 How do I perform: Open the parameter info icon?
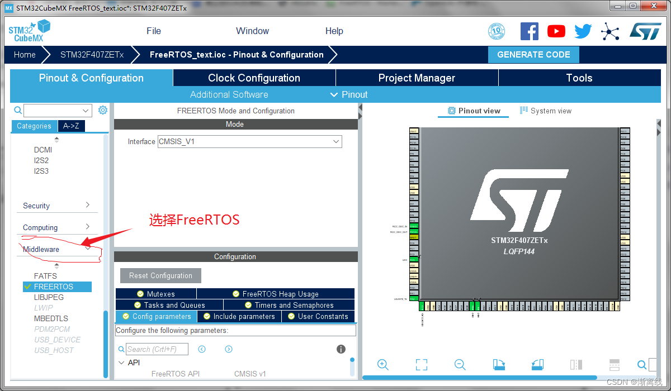[x=341, y=349]
